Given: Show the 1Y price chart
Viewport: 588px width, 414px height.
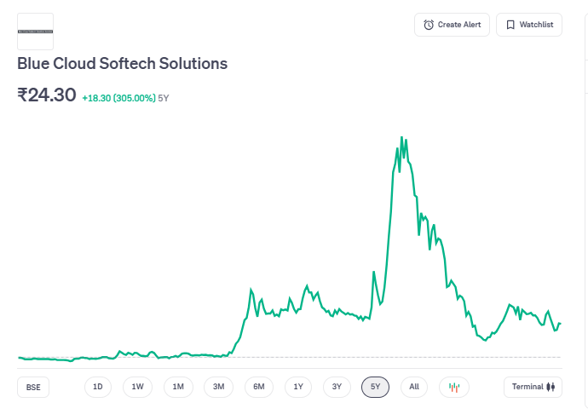Looking at the screenshot, I should 298,387.
